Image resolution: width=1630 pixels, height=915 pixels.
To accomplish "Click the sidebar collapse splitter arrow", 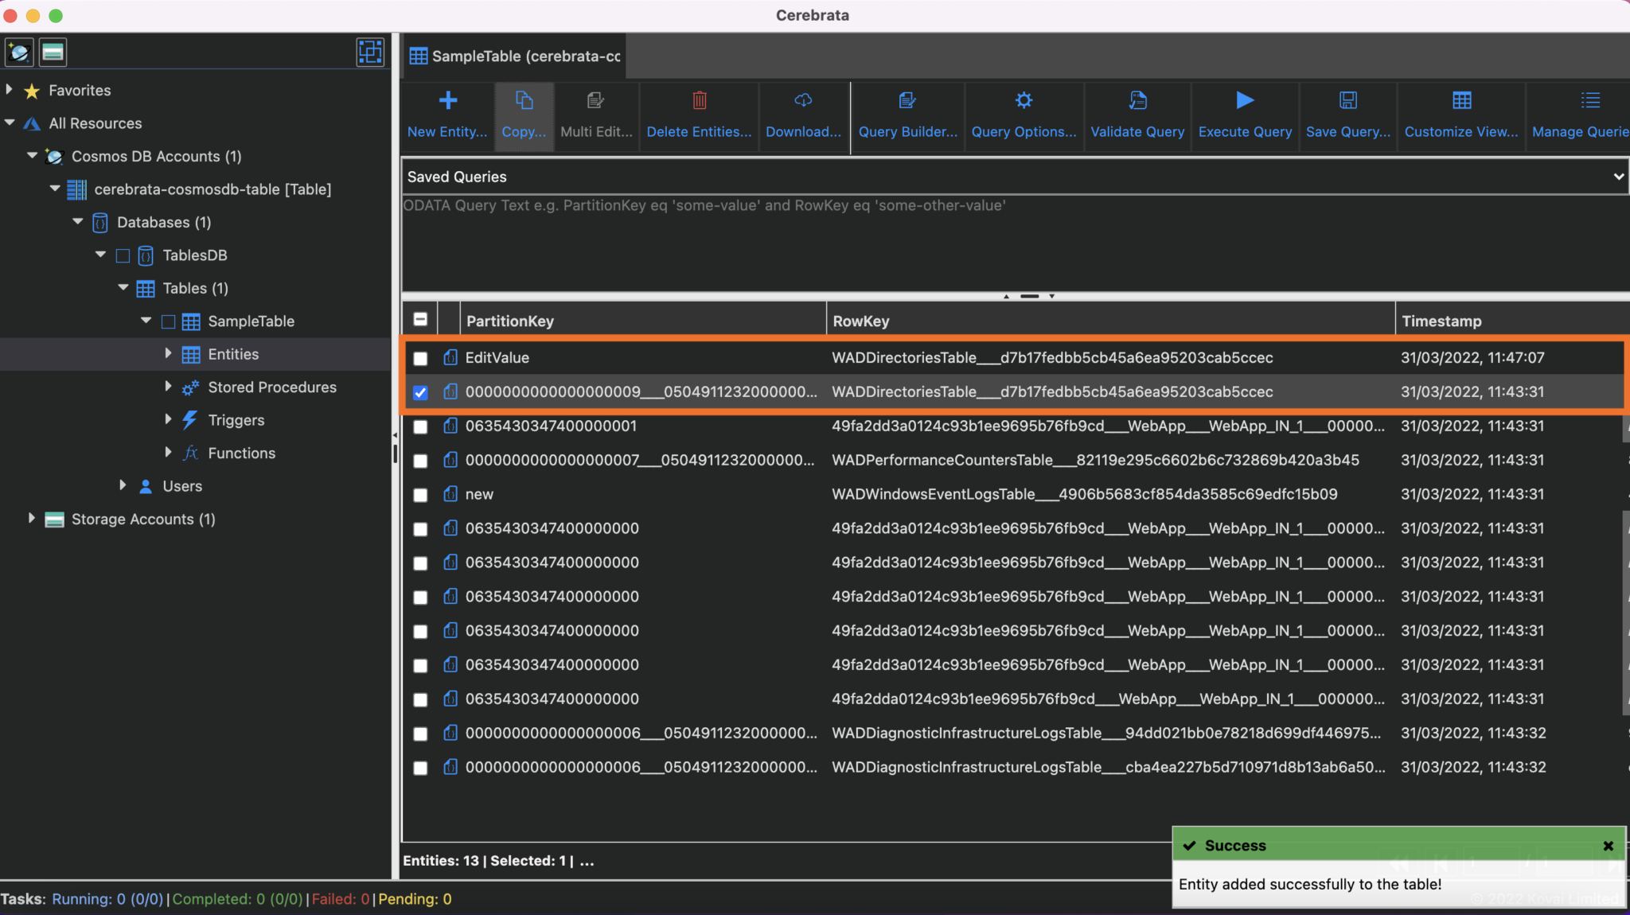I will click(x=395, y=435).
